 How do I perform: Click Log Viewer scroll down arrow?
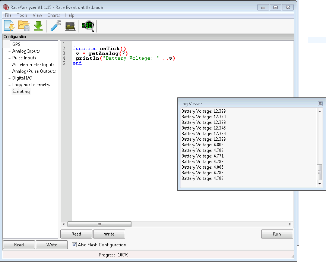(320, 184)
